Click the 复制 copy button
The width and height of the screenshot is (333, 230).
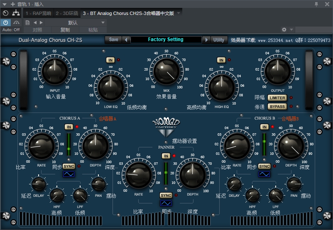pyautogui.click(x=65, y=30)
